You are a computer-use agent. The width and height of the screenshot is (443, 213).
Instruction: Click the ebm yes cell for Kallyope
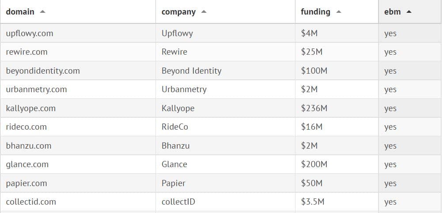pyautogui.click(x=390, y=108)
